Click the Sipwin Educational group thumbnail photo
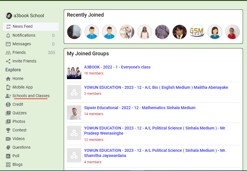 point(74,113)
